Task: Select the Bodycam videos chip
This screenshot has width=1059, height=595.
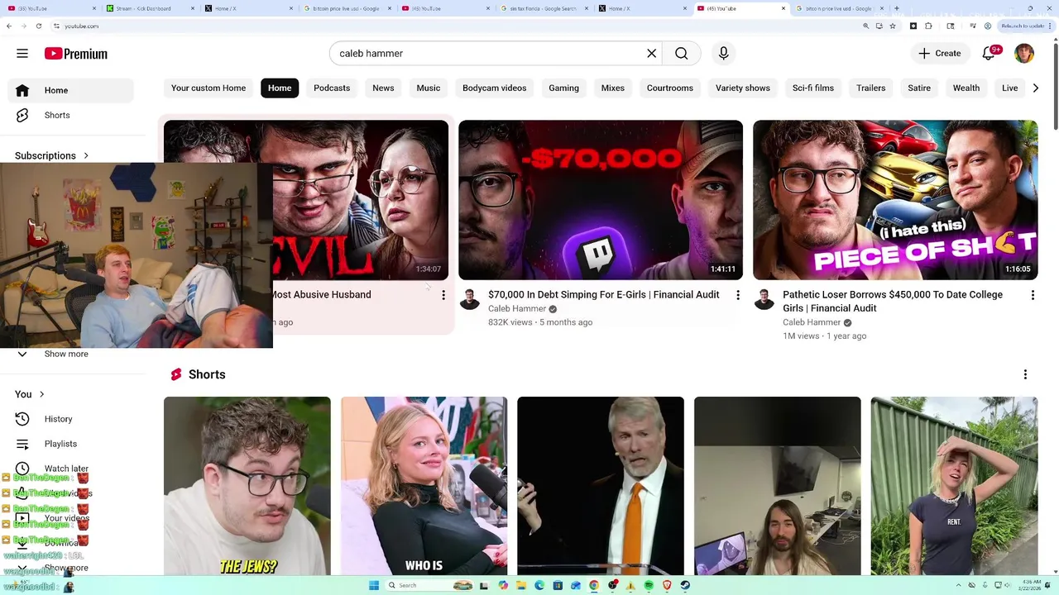Action: [495, 88]
